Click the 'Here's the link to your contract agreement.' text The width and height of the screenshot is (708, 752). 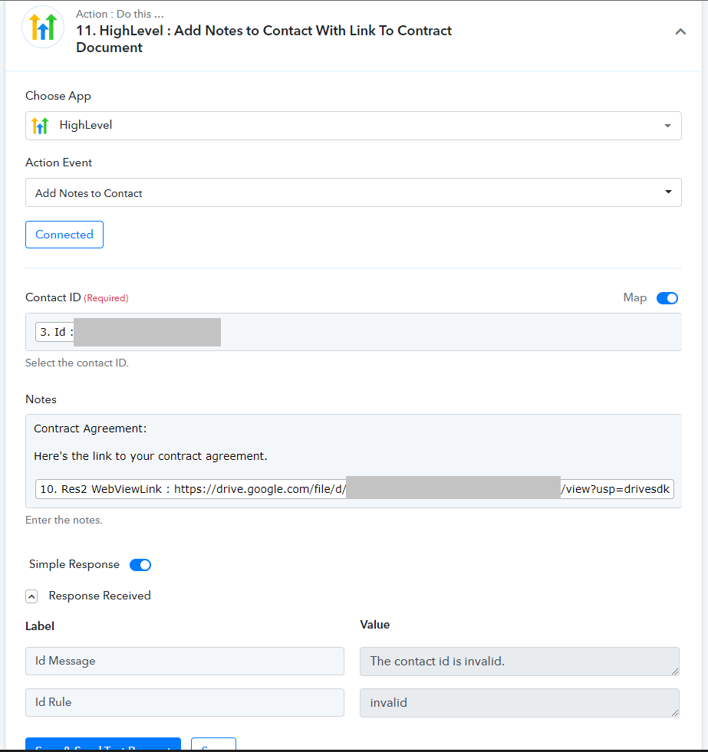coord(150,456)
